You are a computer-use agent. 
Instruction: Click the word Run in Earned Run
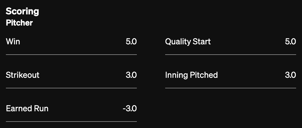pos(41,108)
